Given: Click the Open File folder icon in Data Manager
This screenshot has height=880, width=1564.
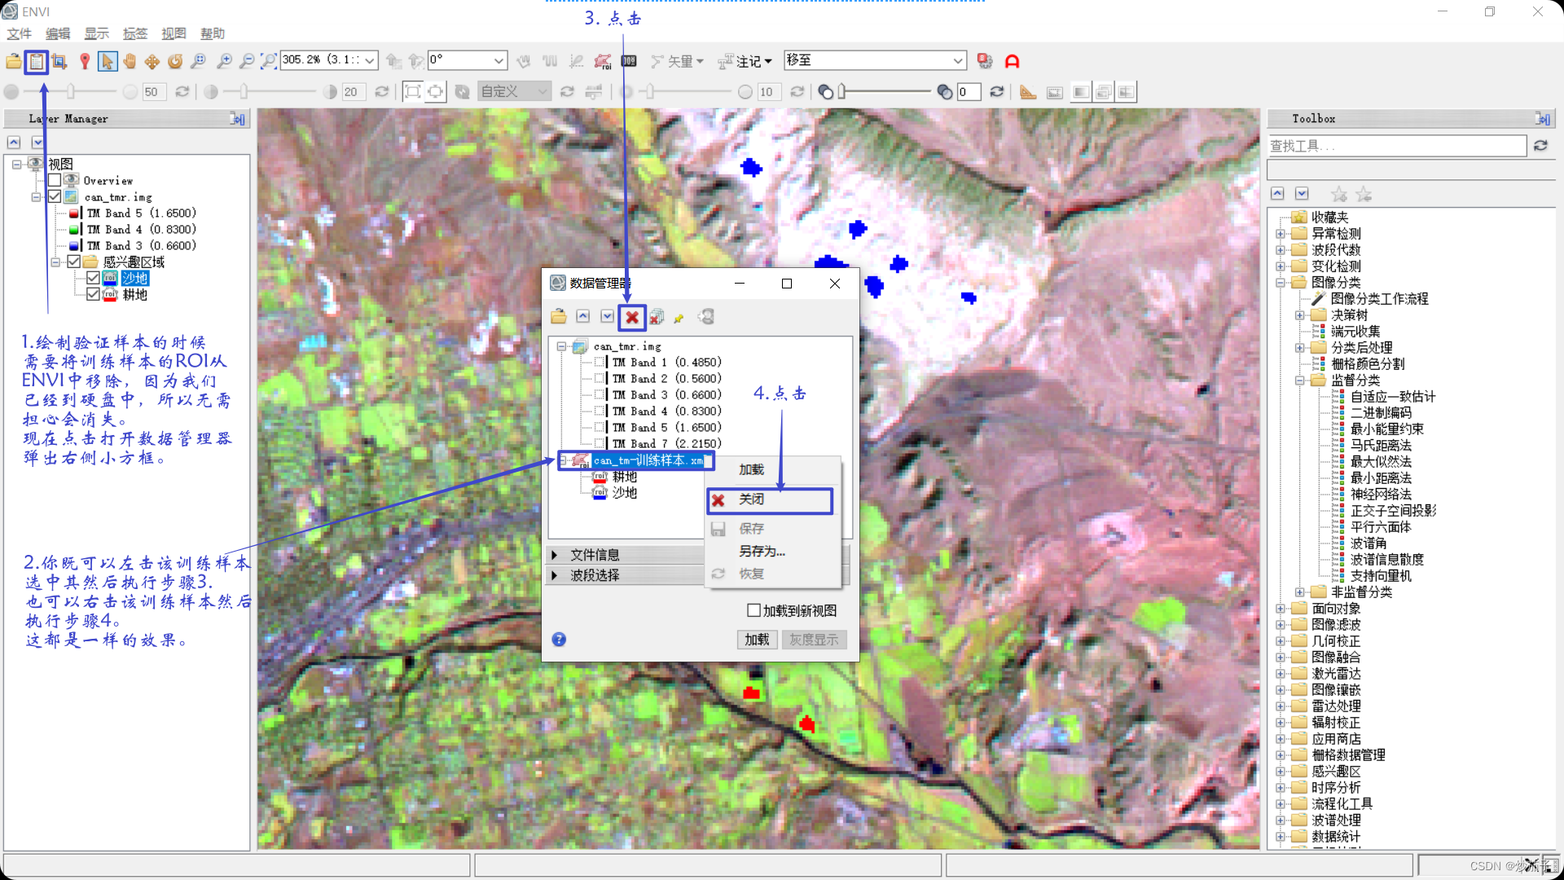Looking at the screenshot, I should tap(558, 317).
